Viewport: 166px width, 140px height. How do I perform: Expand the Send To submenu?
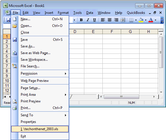[x=66, y=115]
